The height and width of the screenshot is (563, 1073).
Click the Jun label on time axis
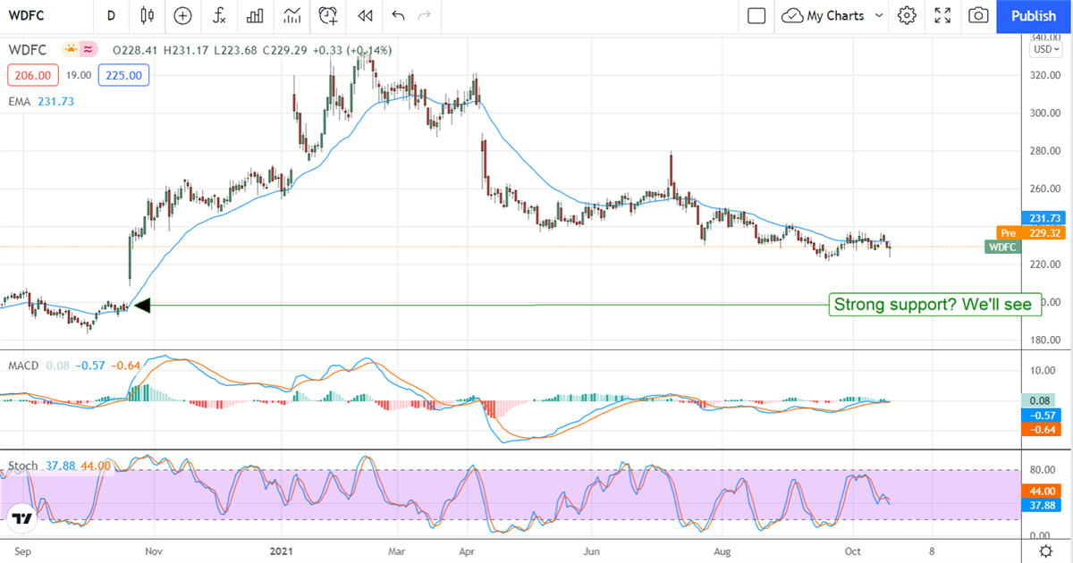coord(590,552)
